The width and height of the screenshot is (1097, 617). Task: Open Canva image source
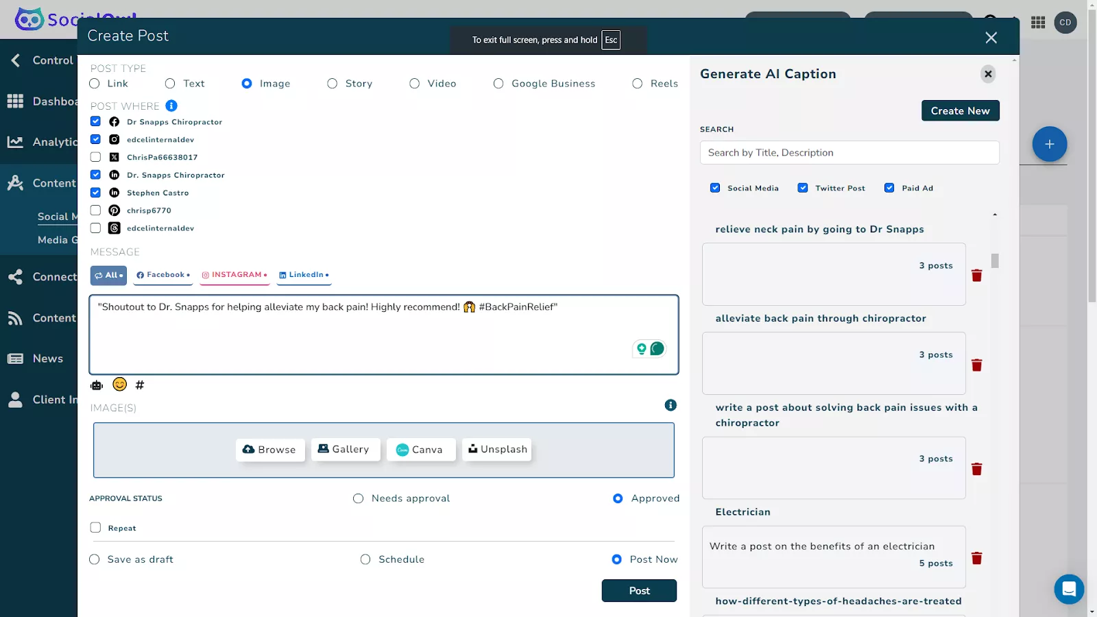420,450
